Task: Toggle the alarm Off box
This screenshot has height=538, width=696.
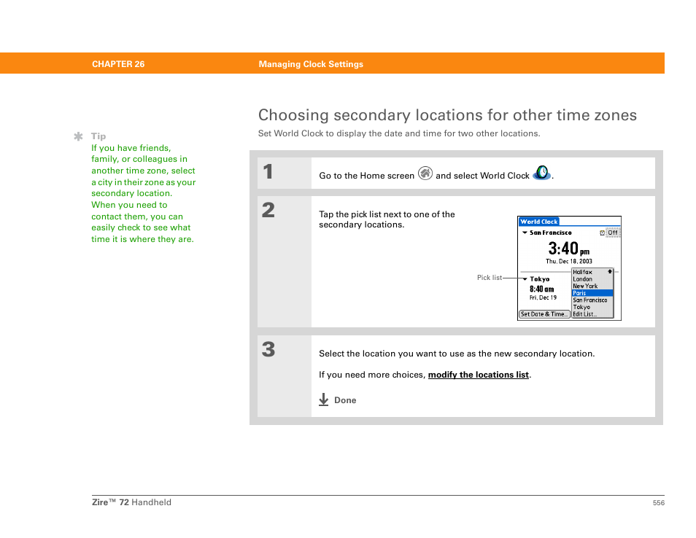Action: point(612,233)
